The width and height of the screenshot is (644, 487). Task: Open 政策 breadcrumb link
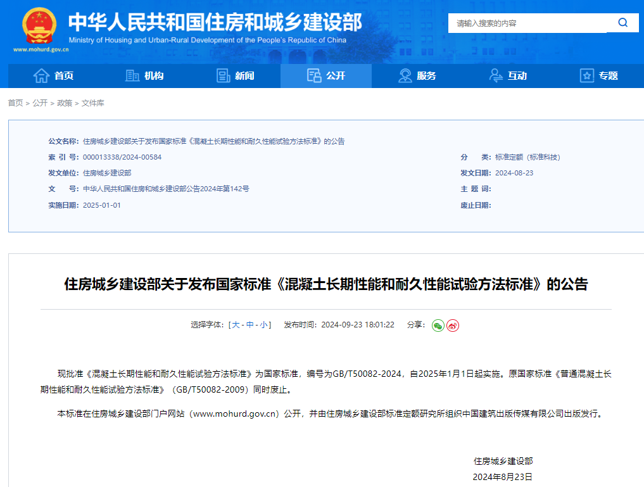65,103
